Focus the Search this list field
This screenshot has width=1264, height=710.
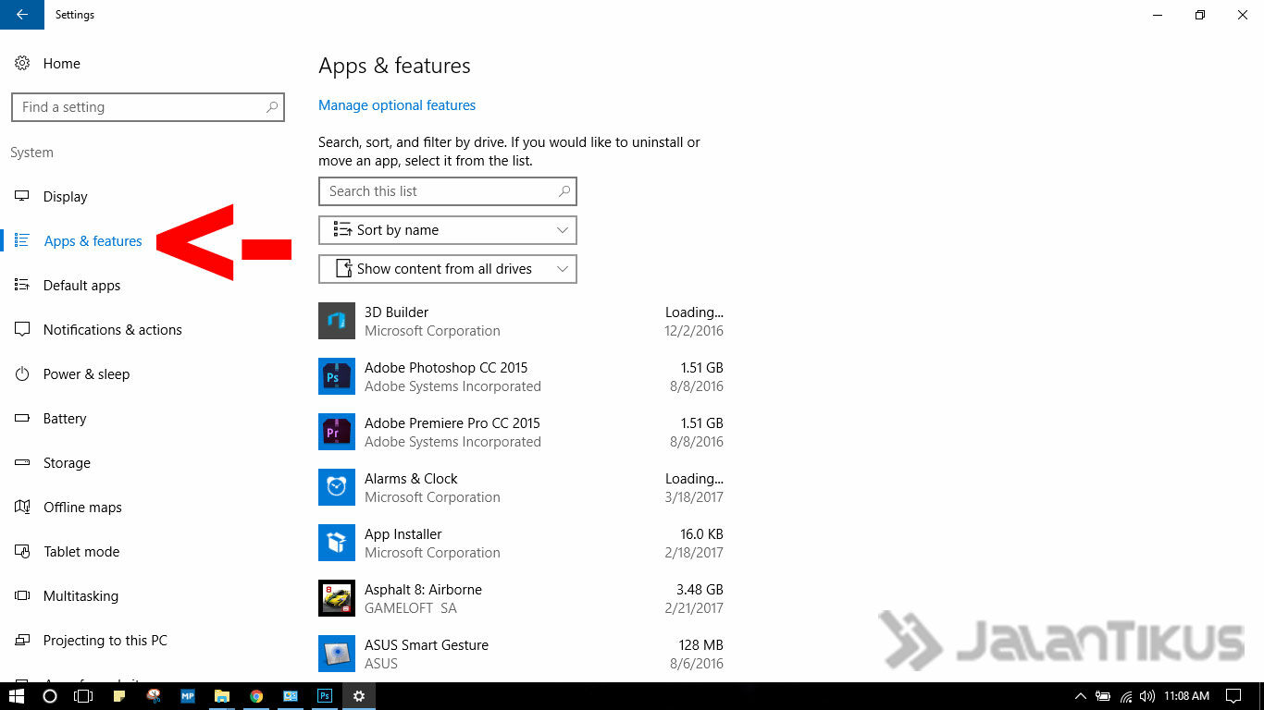click(448, 191)
